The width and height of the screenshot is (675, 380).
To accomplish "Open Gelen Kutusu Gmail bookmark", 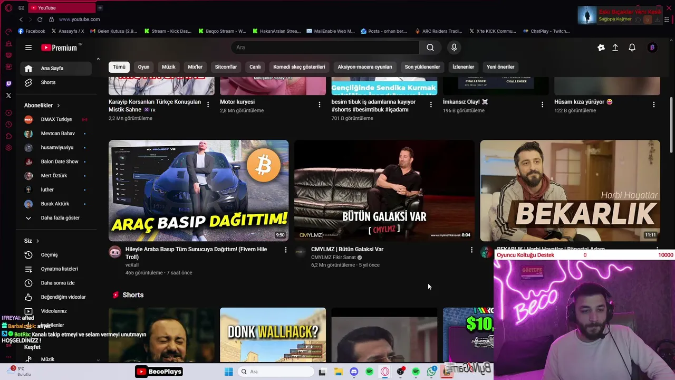I will point(113,31).
